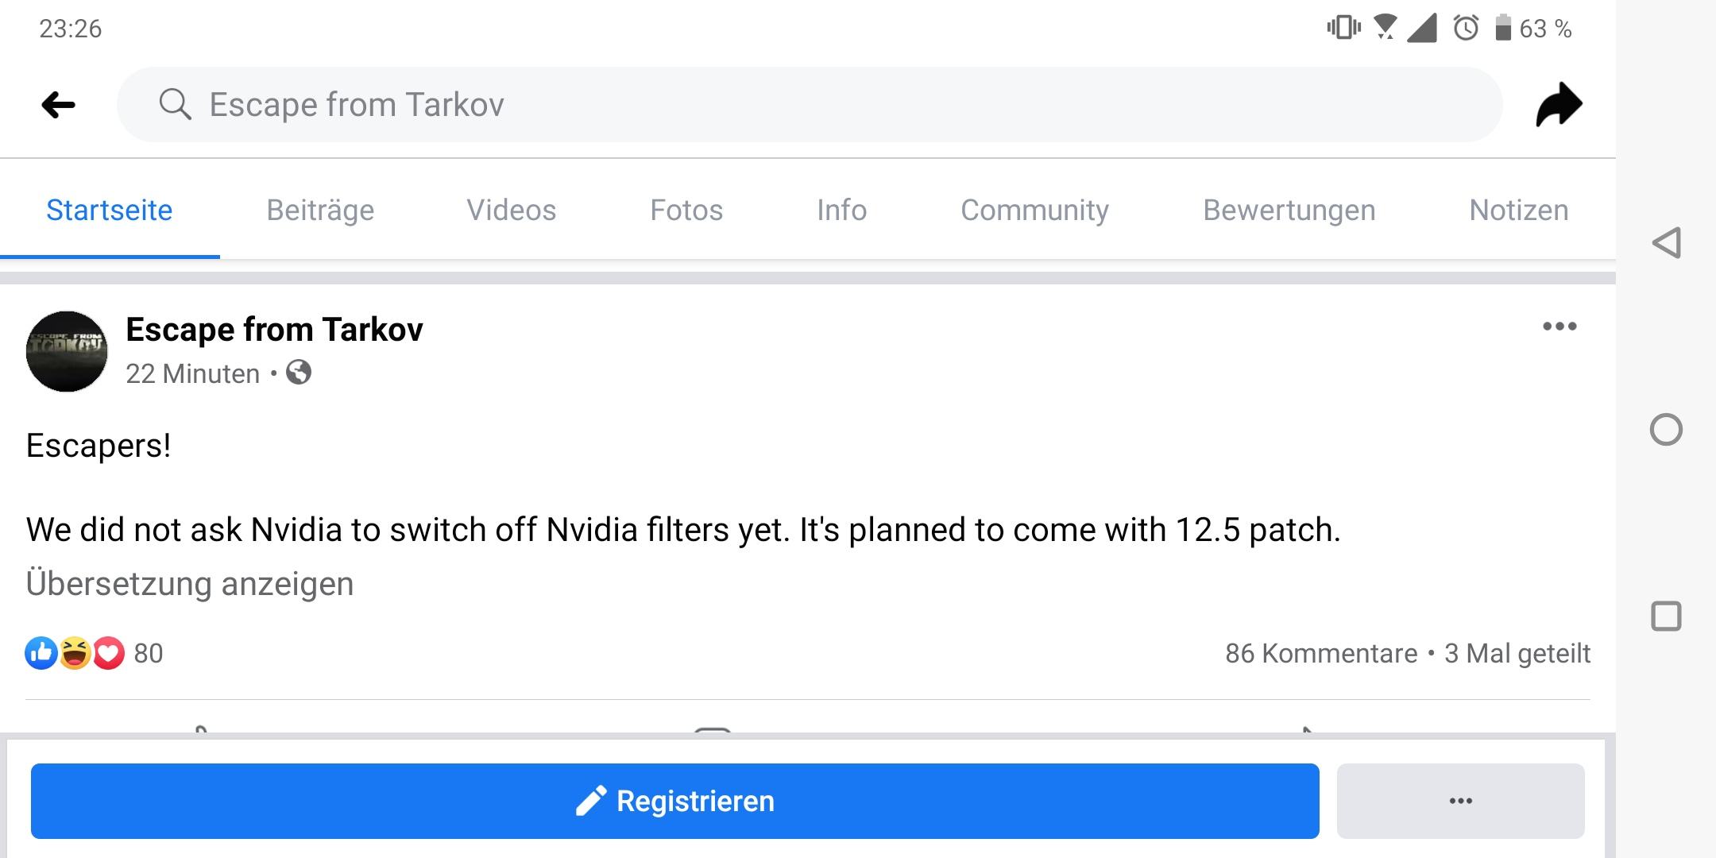The height and width of the screenshot is (858, 1716).
Task: Open the post's three-dot options menu
Action: click(1559, 327)
